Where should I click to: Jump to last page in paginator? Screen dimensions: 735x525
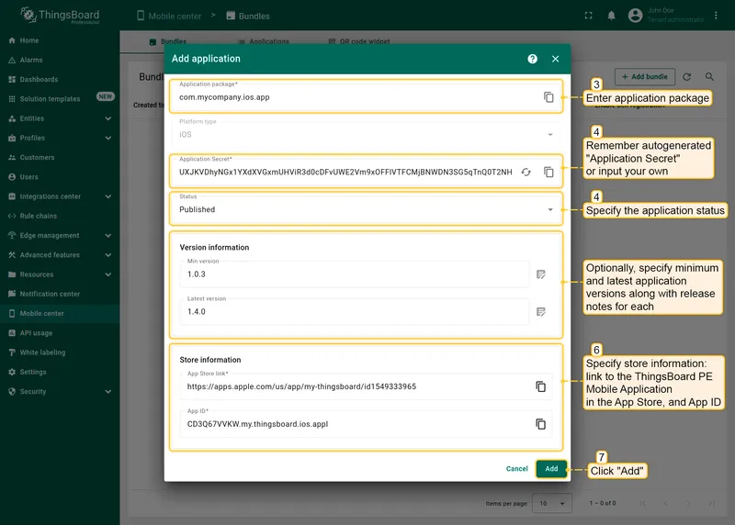711,503
